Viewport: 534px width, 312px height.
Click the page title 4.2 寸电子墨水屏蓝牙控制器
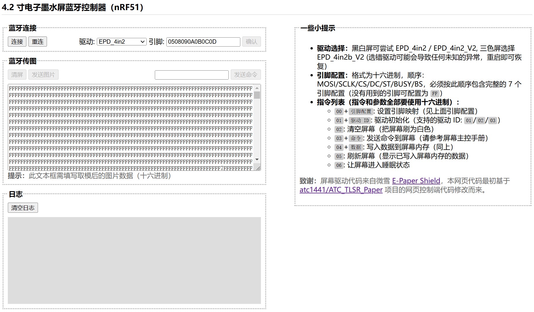click(x=72, y=7)
